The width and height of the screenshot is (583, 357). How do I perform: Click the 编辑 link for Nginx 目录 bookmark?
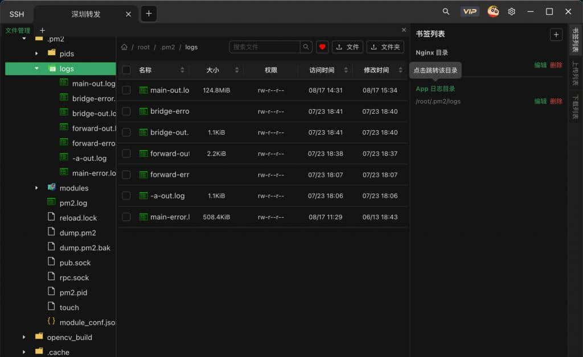(540, 65)
